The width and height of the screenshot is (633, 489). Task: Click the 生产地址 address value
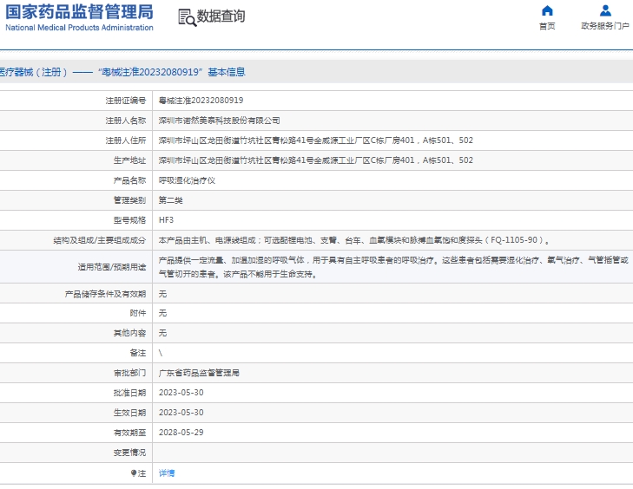tap(316, 160)
